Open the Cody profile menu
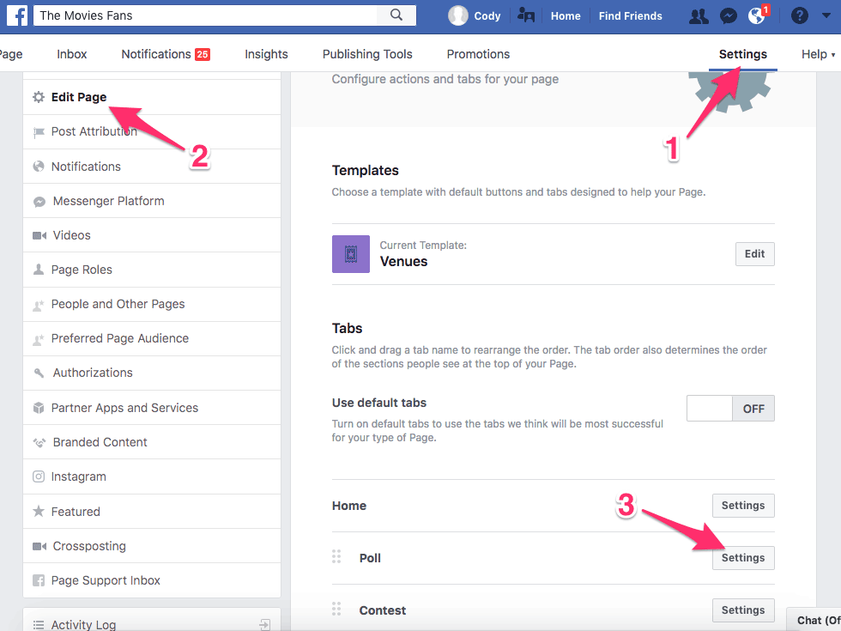841x631 pixels. pos(475,15)
